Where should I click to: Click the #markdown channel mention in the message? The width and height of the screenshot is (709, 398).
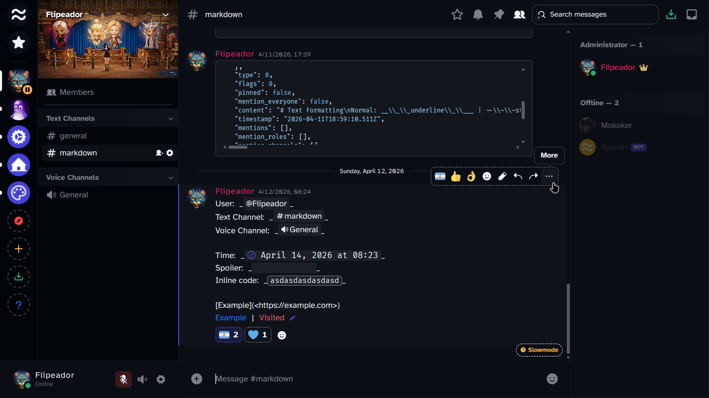click(x=299, y=216)
